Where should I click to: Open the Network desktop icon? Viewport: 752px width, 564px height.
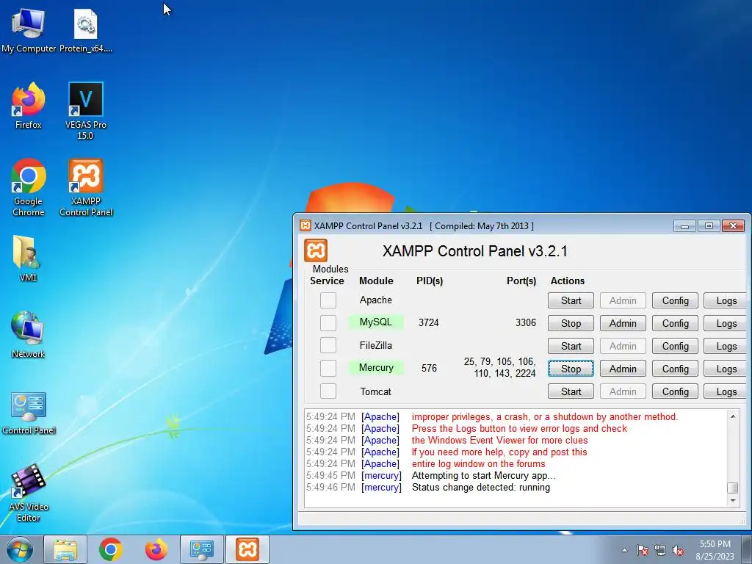click(x=28, y=335)
